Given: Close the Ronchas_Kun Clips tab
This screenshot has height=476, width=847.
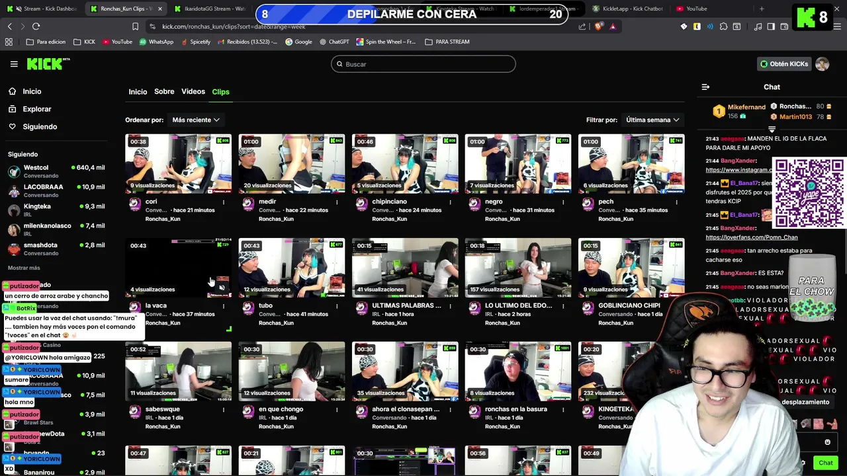Looking at the screenshot, I should tap(159, 9).
